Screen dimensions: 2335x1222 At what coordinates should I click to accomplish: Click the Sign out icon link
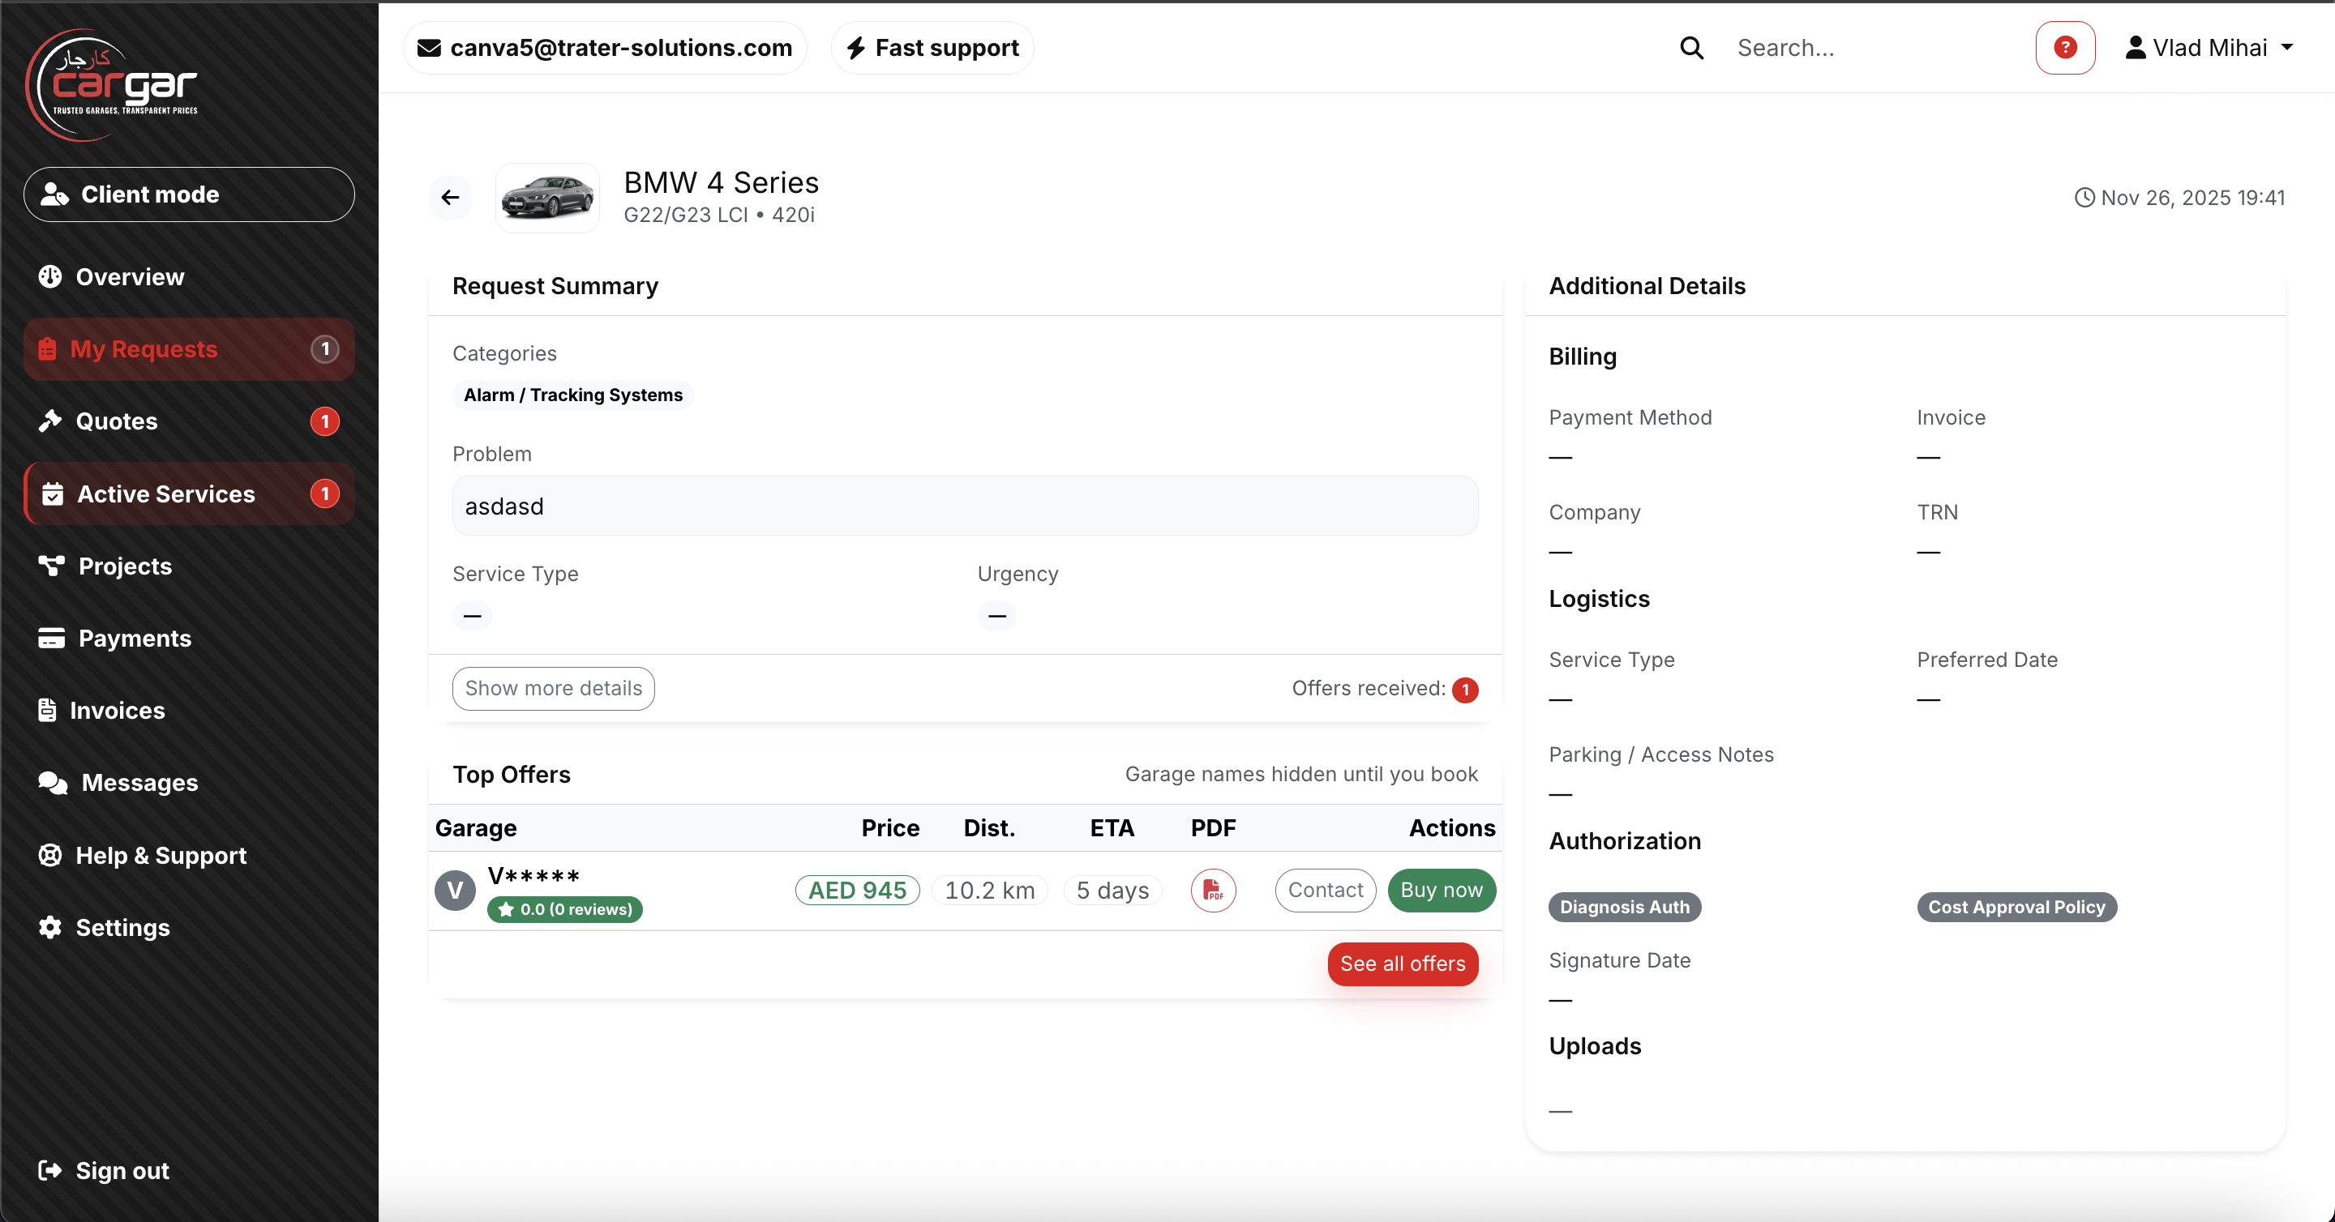[49, 1170]
